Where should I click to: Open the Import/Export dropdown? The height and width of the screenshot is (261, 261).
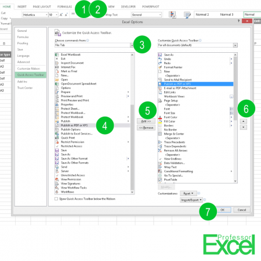[191, 200]
